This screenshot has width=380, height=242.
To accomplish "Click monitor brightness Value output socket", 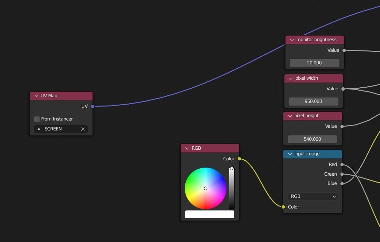I will (x=344, y=50).
